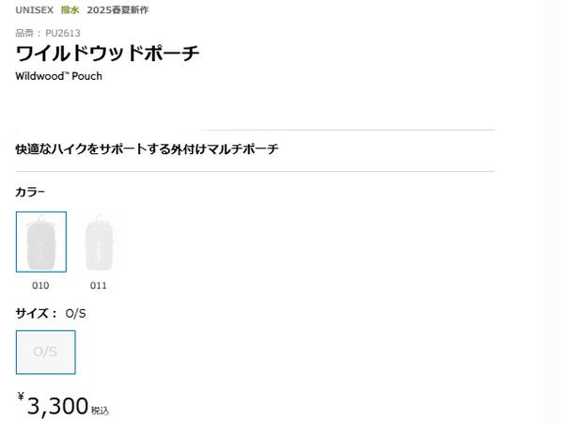The width and height of the screenshot is (564, 423).
Task: Click the ワイルドウッドポーチ product title
Action: [108, 54]
